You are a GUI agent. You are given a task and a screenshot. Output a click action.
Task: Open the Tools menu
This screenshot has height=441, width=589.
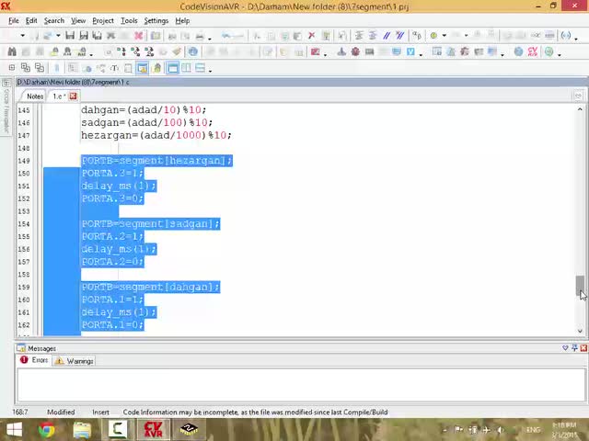[x=129, y=20]
